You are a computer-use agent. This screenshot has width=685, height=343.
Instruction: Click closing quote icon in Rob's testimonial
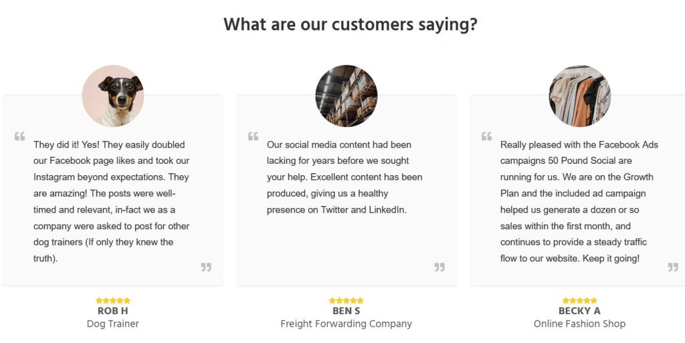[206, 267]
